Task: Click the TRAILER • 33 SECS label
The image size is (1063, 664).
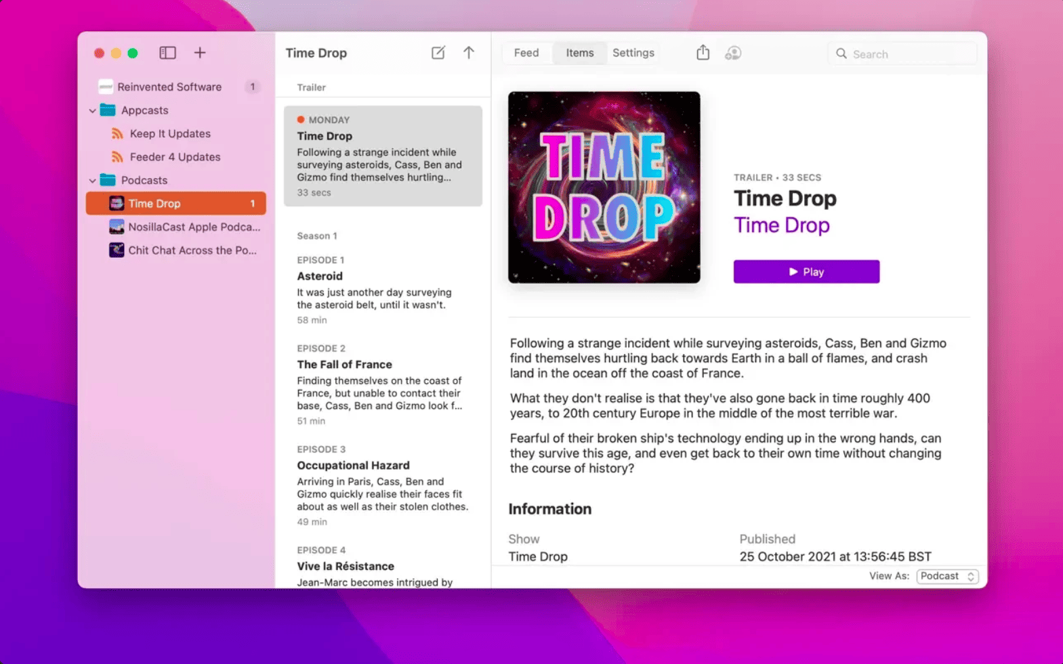Action: [x=777, y=177]
